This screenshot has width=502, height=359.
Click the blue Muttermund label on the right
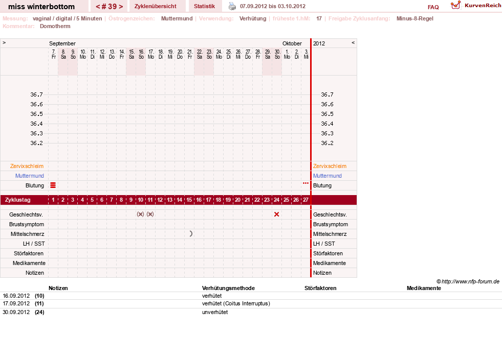tap(327, 176)
